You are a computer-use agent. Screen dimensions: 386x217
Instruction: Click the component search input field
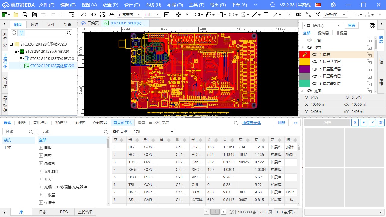point(188,123)
